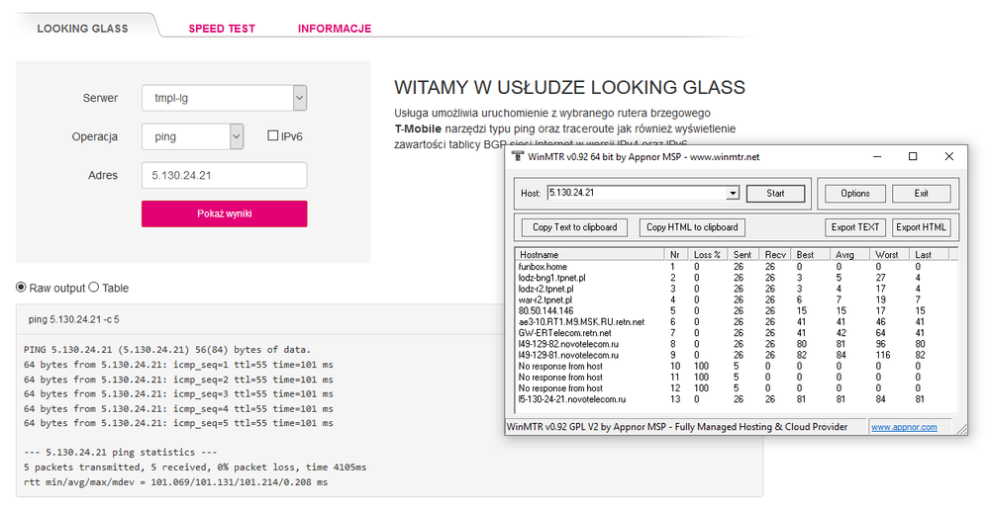Click the WinMTR title bar app icon
The height and width of the screenshot is (509, 988).
coord(517,156)
